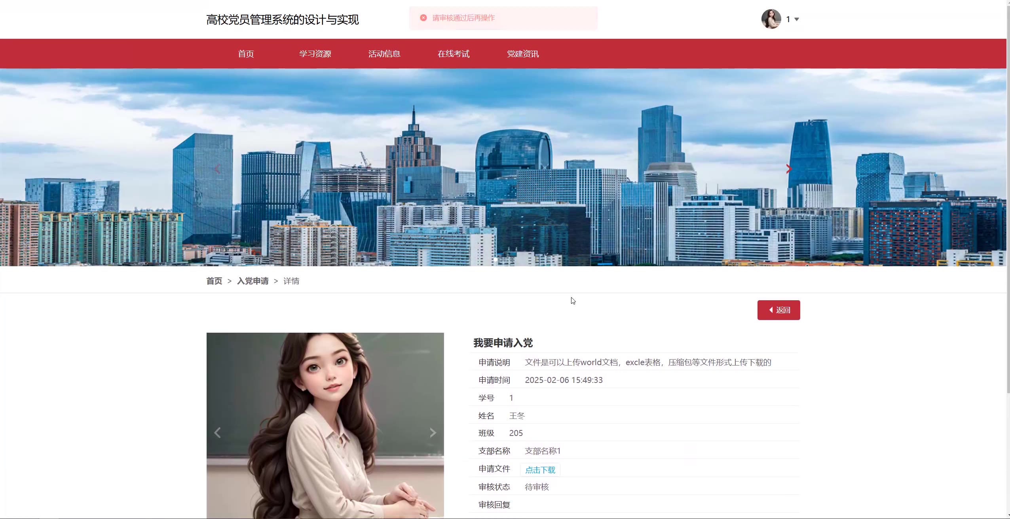Click the 首页 breadcrumb link
Screen dimensions: 1010x519
tap(214, 281)
